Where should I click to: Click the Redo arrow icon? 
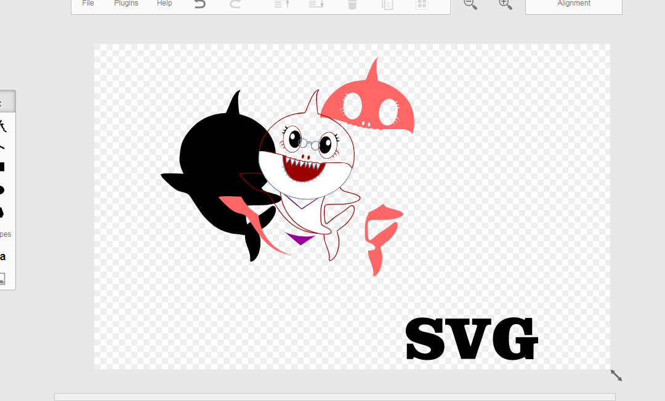(x=235, y=4)
